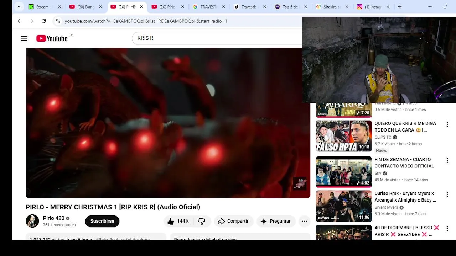Click the YouTube search box with 'KRIS R'
Image resolution: width=456 pixels, height=256 pixels.
click(x=217, y=38)
